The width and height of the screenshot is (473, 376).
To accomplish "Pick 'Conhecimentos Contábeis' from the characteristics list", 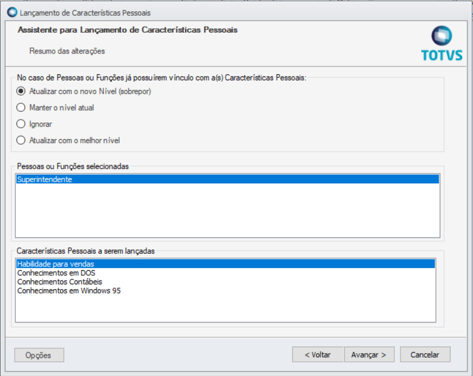I will (60, 282).
